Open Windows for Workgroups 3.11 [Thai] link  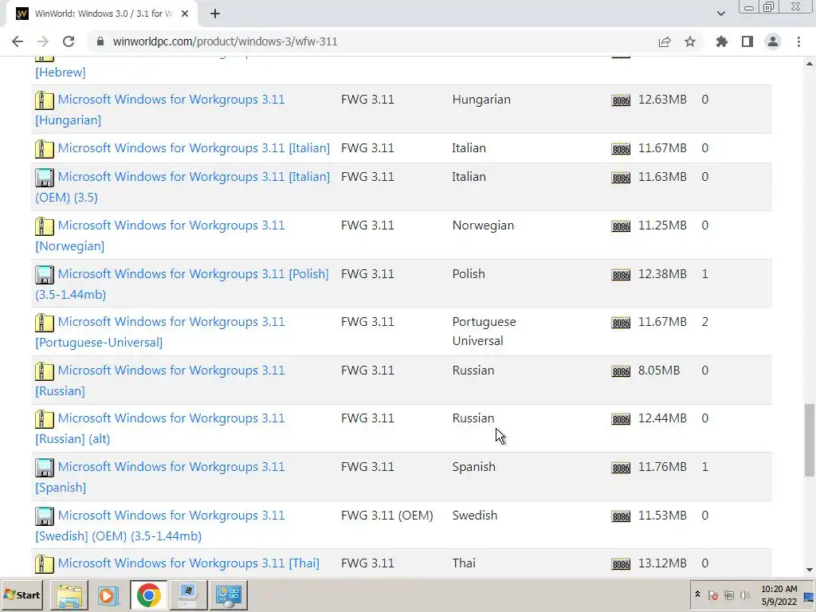188,563
